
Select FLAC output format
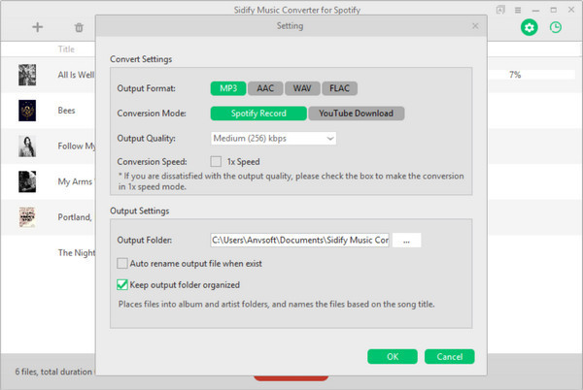(339, 88)
